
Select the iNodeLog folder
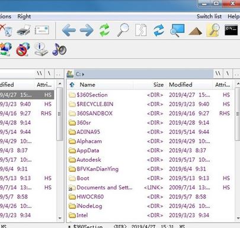[x=89, y=206]
